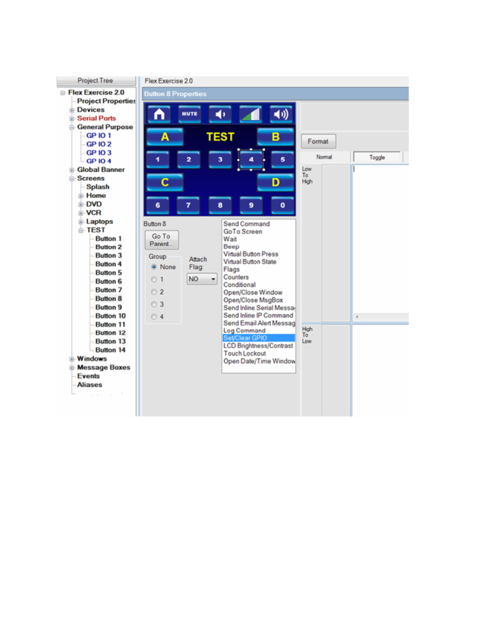Collapse the General Purpose tree node
485x629 pixels.
[x=72, y=127]
